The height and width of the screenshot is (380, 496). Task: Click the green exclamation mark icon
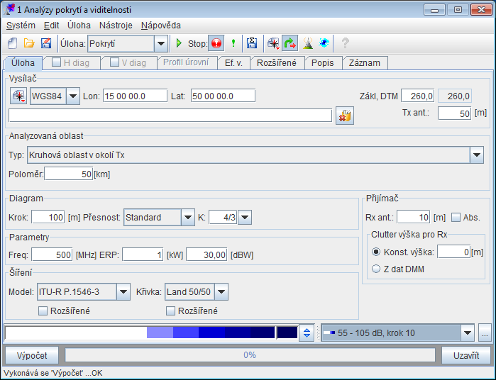coord(233,44)
